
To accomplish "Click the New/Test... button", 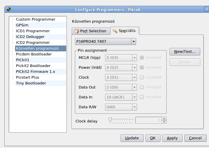I will pyautogui.click(x=185, y=52).
